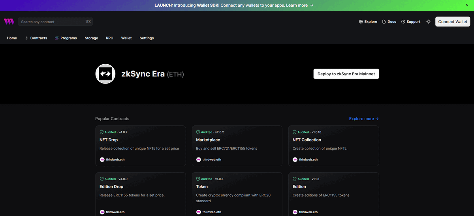Toggle the light/dark theme sun icon
Viewport: 474px width, 216px height.
pos(428,22)
